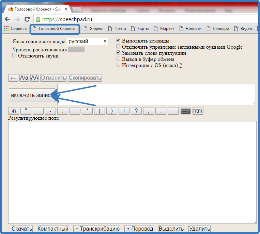
Task: Open the Словари bookmark
Action: [x=218, y=29]
